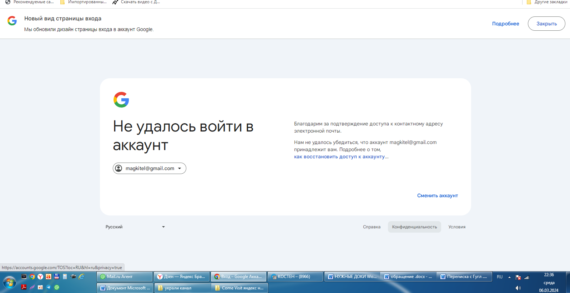Screen dimensions: 570x293
Task: Open Adobe Reader quick launch icon
Action: click(x=24, y=287)
